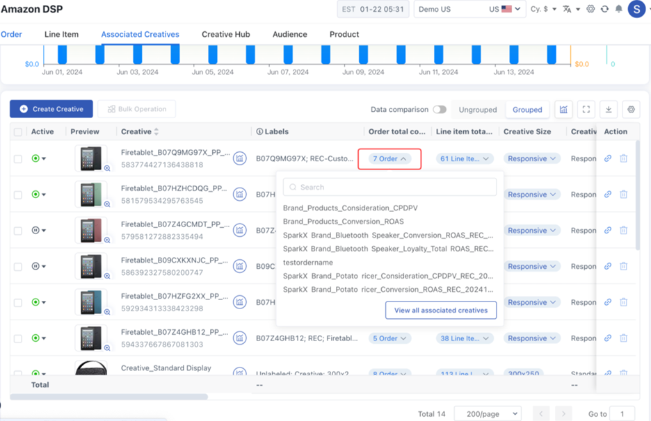Toggle the Data comparison switch
The height and width of the screenshot is (421, 651).
coord(439,109)
